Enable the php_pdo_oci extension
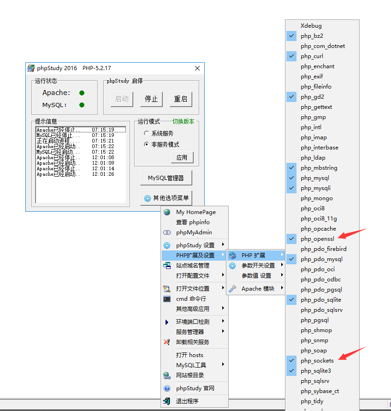 click(x=318, y=269)
